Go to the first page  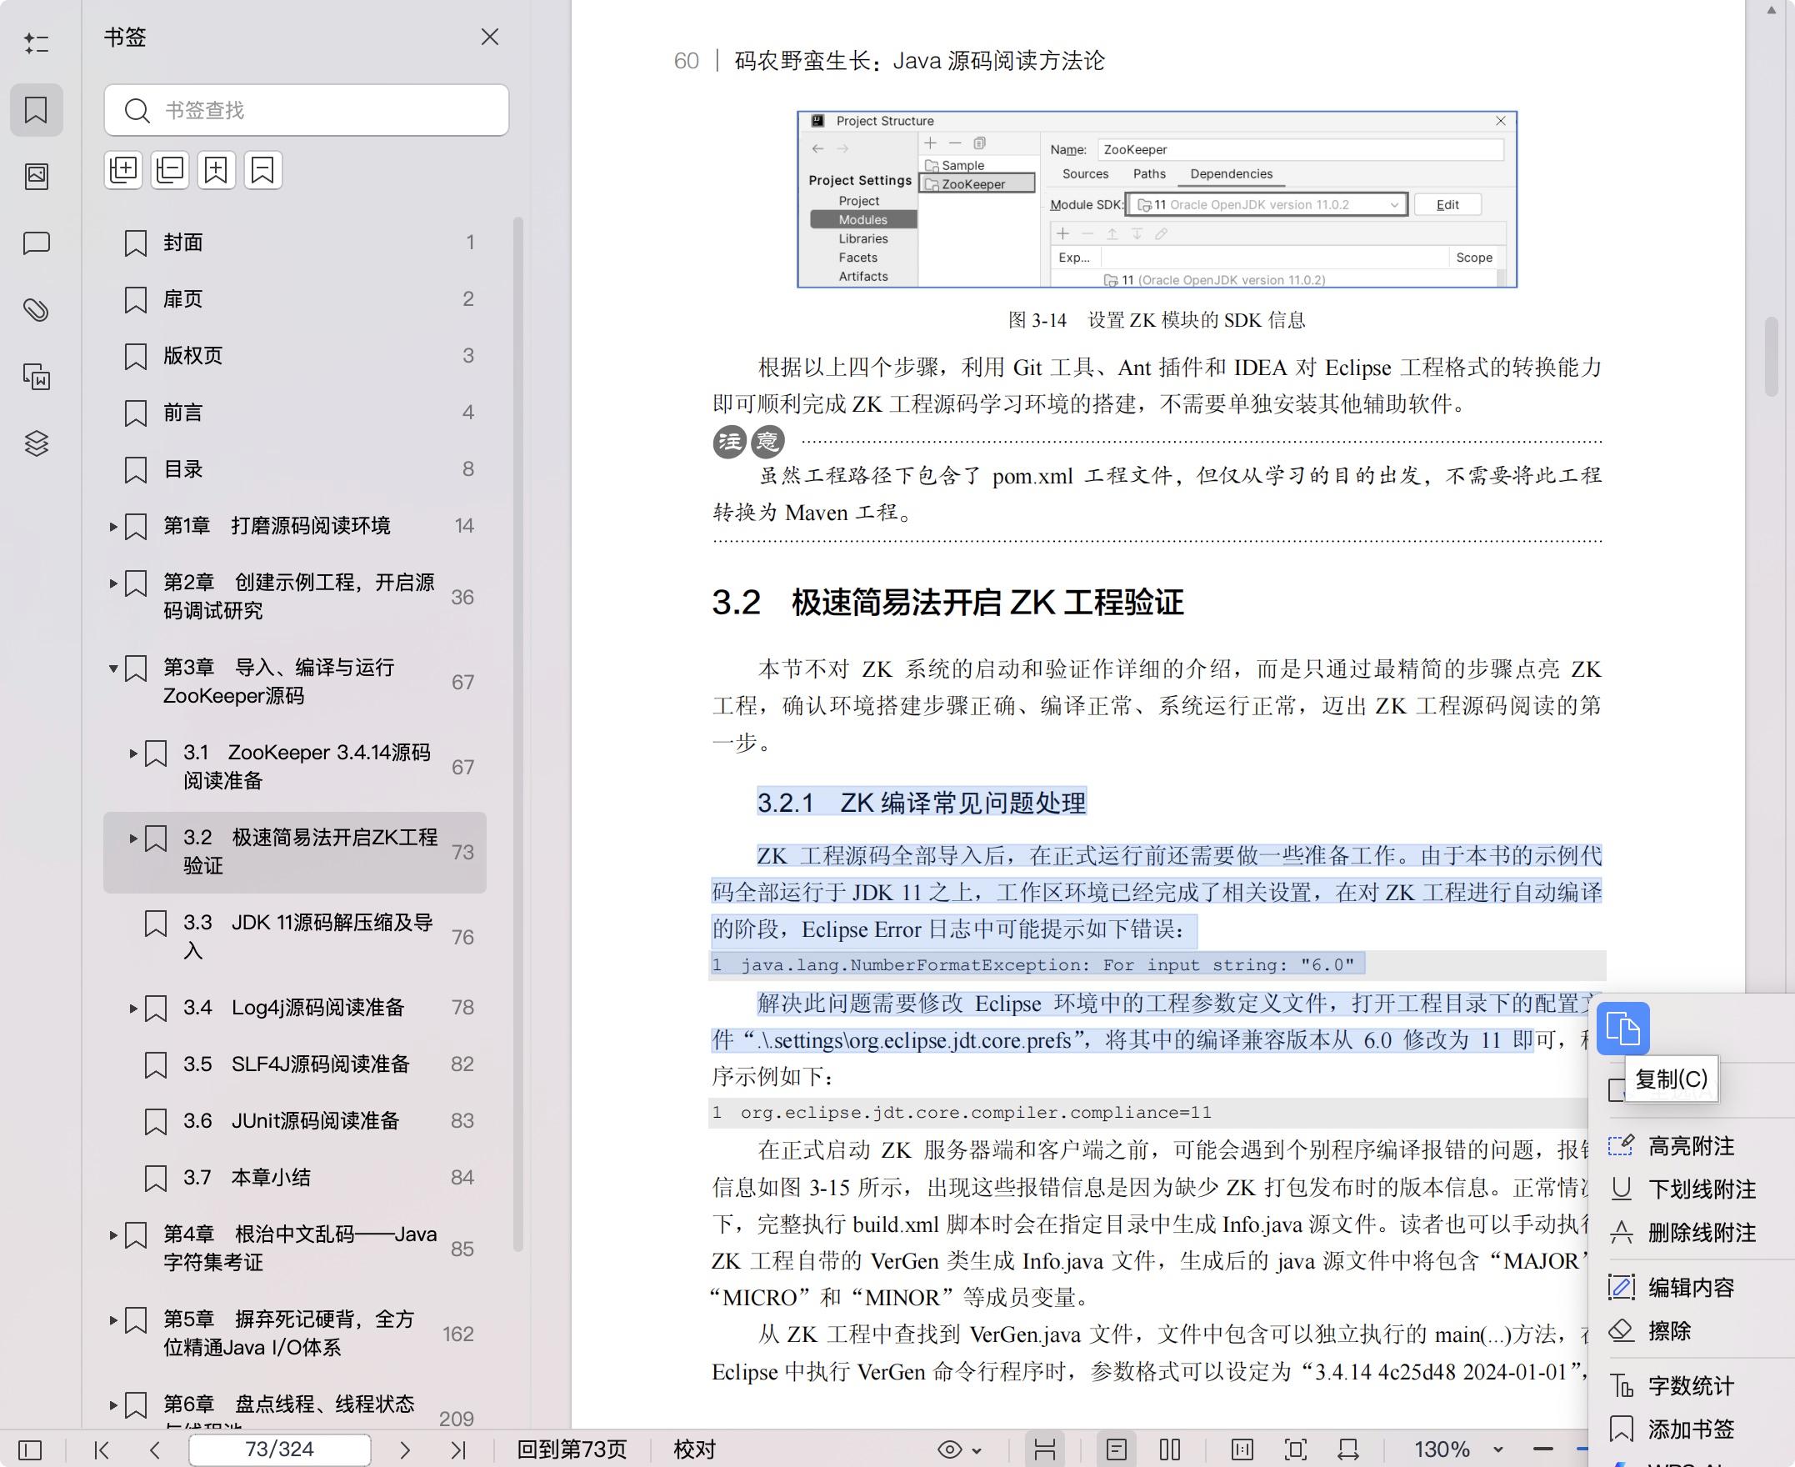click(102, 1450)
